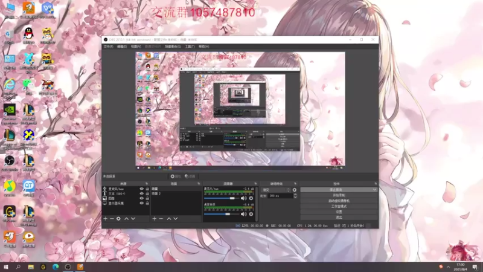Click the mixer panel vertical scrollbar
The image size is (483, 272).
tap(257, 204)
